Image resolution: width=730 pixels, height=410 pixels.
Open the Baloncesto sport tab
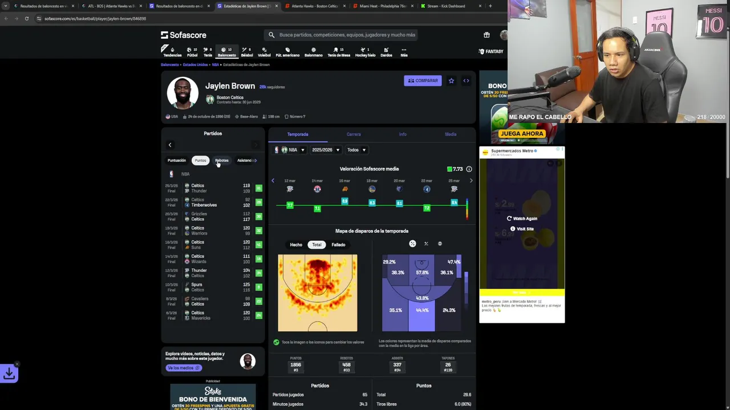[226, 52]
